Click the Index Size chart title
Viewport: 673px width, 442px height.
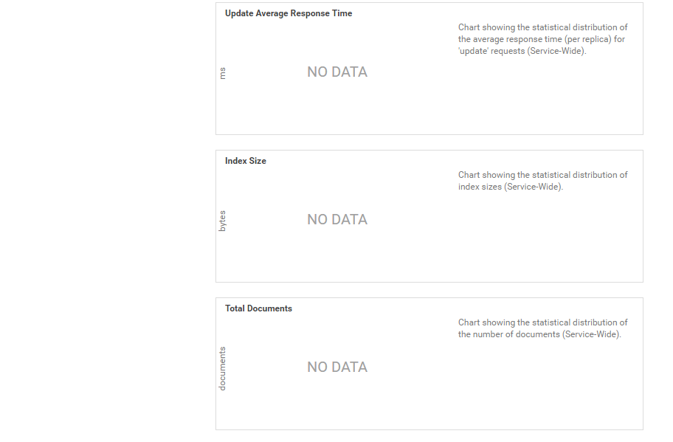(246, 161)
